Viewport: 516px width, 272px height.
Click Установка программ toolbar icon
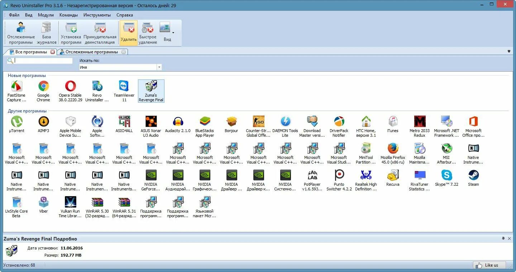coord(71,33)
